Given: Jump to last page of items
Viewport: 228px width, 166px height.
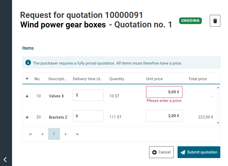Looking at the screenshot, I should [x=77, y=134].
